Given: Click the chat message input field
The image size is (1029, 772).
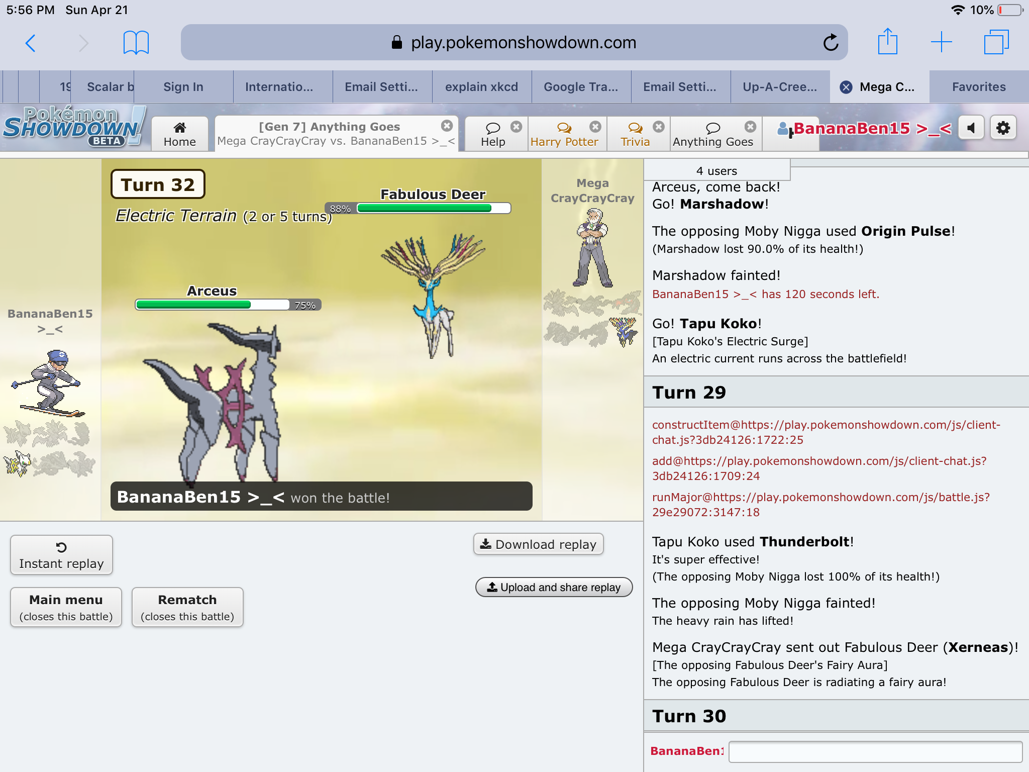Looking at the screenshot, I should coord(875,751).
